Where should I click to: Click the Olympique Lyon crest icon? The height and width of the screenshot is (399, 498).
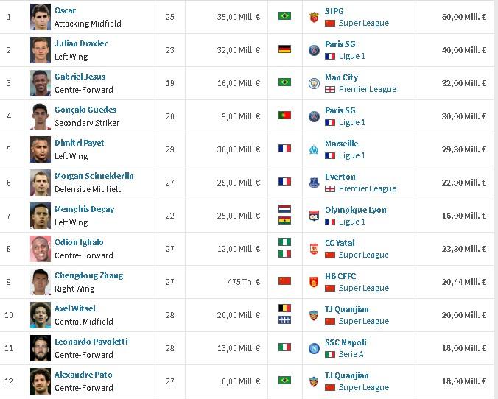click(x=314, y=216)
